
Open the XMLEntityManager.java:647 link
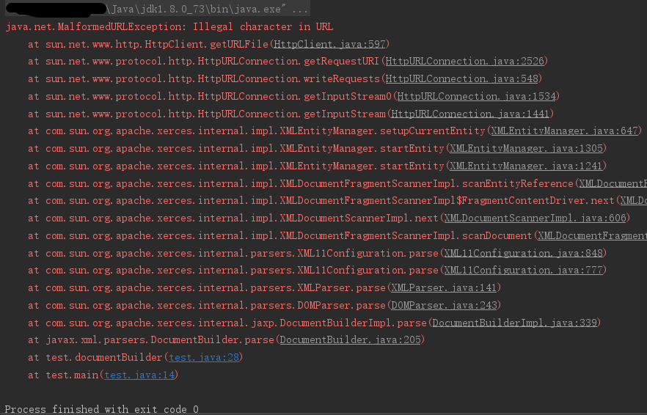[x=564, y=131]
